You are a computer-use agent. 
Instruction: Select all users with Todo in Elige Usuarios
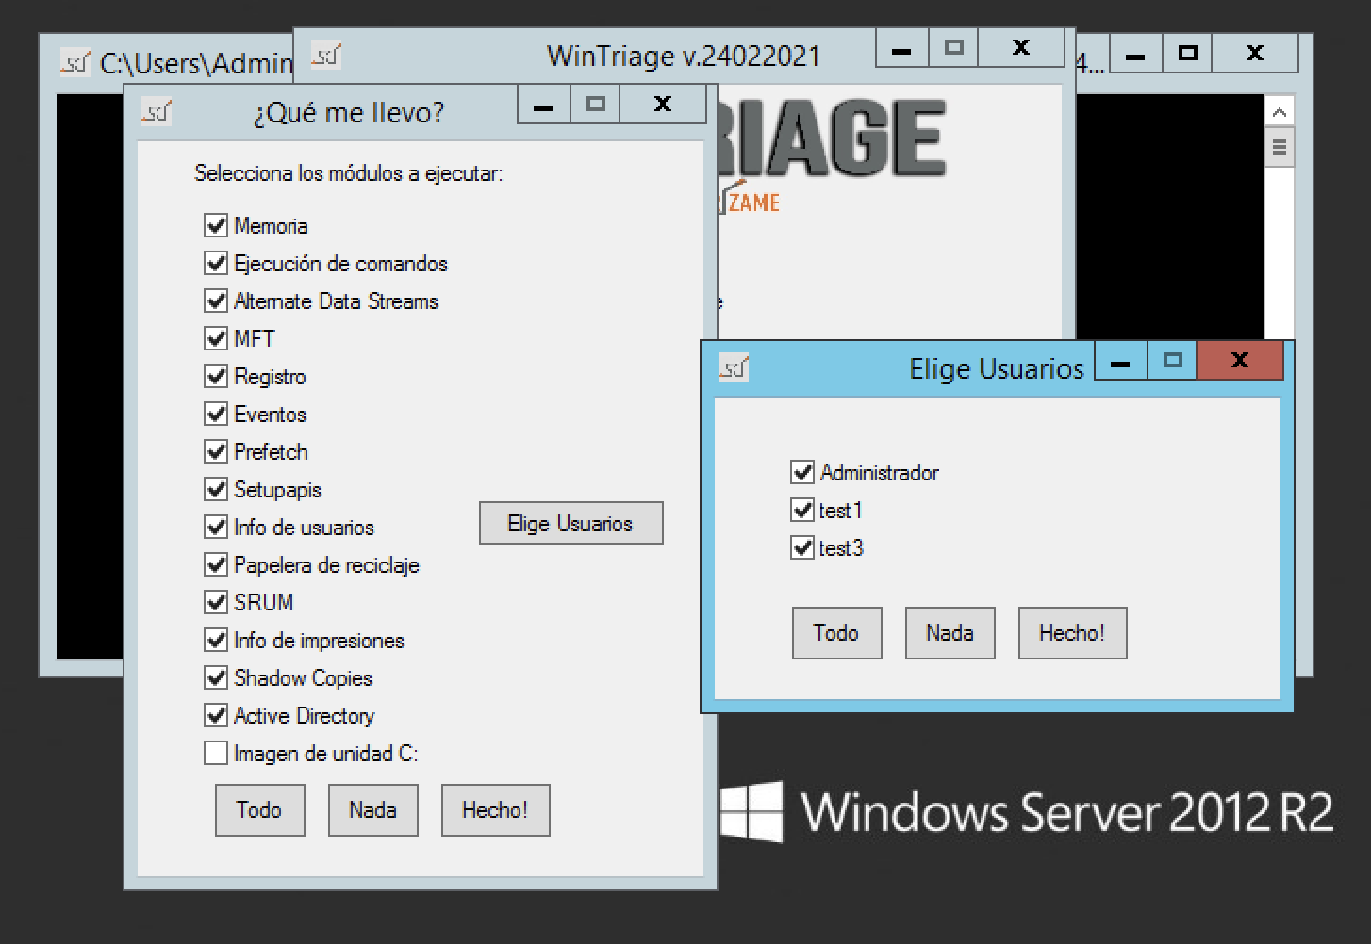[837, 633]
